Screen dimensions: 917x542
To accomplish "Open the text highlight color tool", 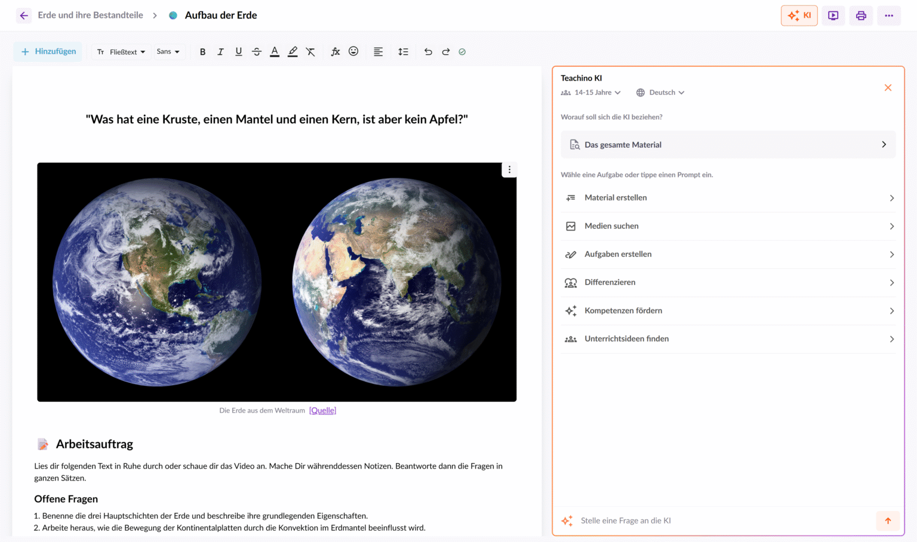I will [x=293, y=52].
